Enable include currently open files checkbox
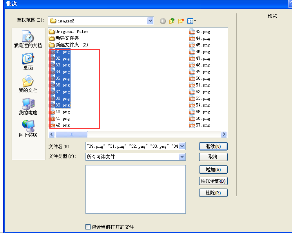 [x=88, y=227]
